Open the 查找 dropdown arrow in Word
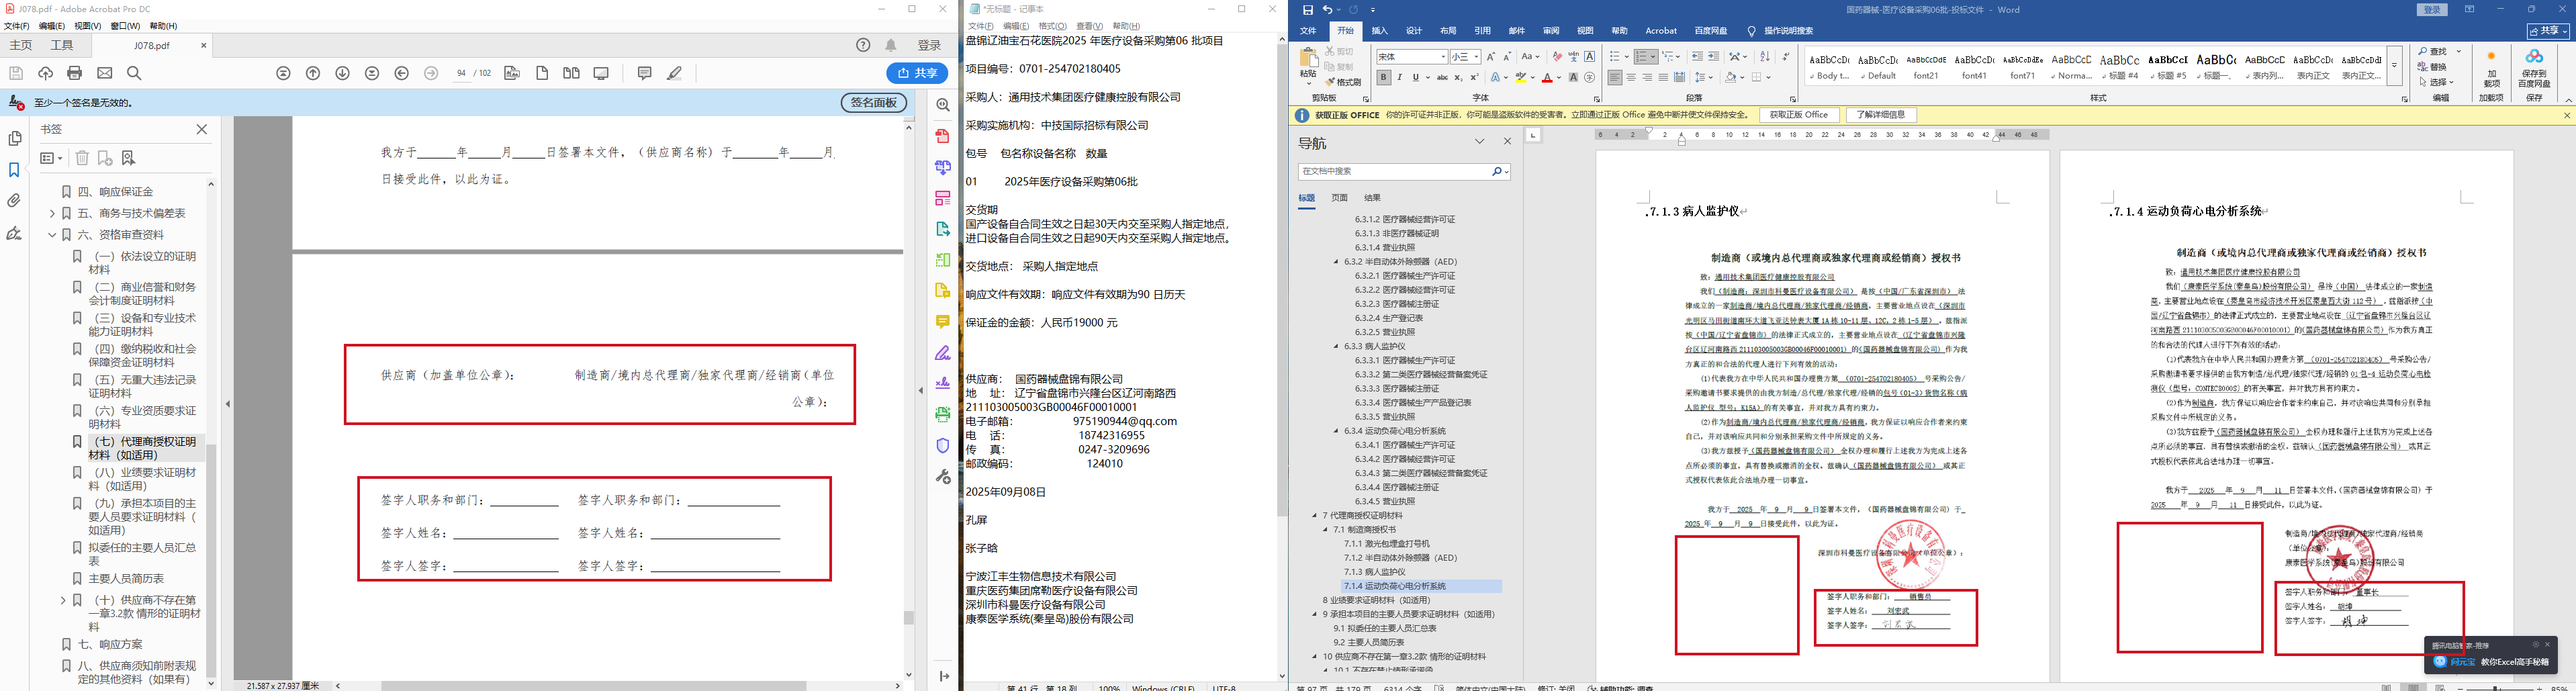2576x691 pixels. (2459, 52)
